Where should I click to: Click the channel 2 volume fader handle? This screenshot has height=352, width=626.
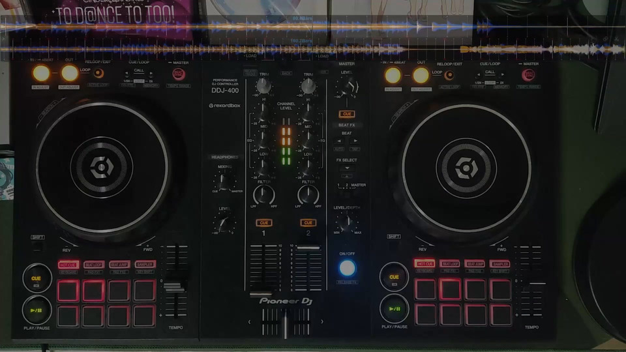point(308,248)
